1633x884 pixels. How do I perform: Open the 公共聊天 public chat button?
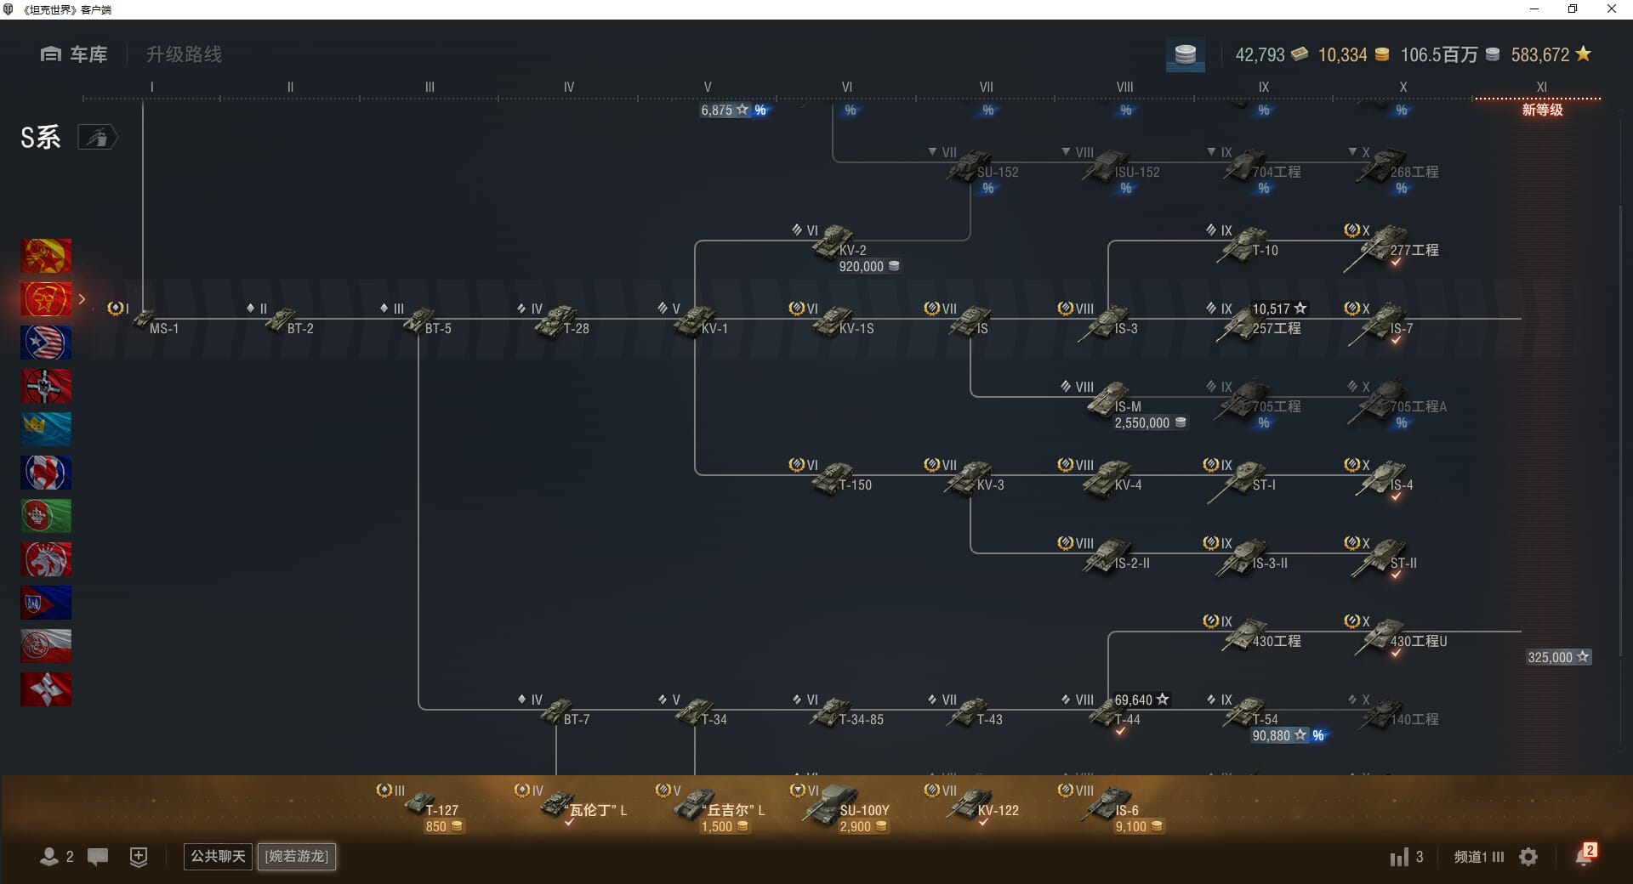pos(218,856)
